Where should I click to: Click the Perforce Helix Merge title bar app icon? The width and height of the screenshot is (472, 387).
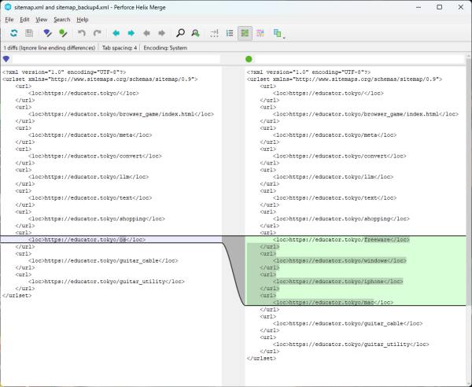(x=8, y=7)
